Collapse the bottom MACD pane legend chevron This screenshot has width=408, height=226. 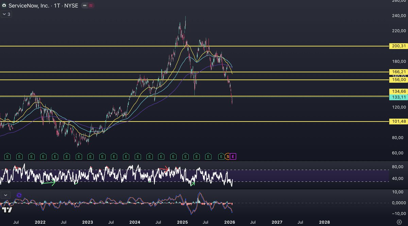point(5,195)
